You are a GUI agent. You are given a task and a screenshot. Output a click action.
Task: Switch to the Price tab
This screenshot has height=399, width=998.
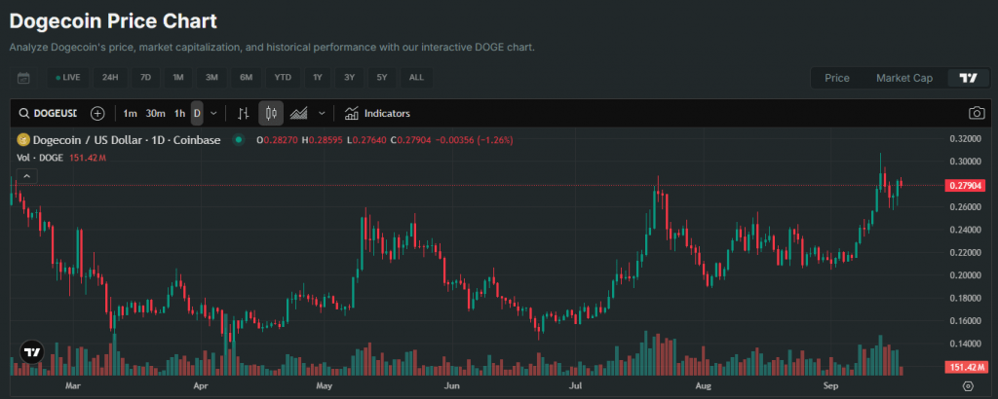(x=836, y=78)
